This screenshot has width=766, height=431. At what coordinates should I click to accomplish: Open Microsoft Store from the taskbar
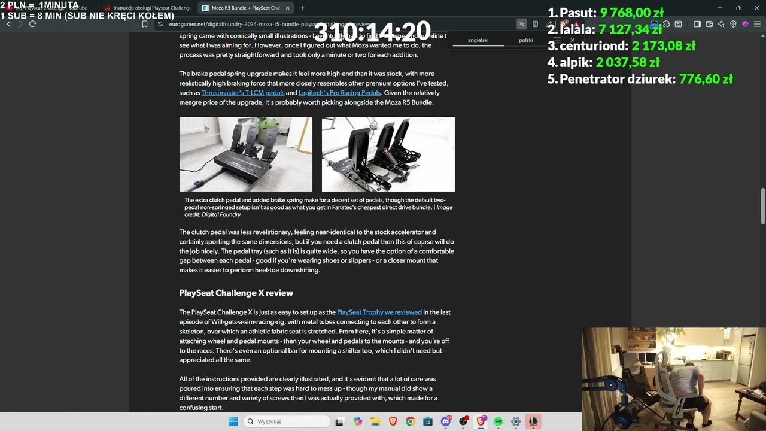428,421
